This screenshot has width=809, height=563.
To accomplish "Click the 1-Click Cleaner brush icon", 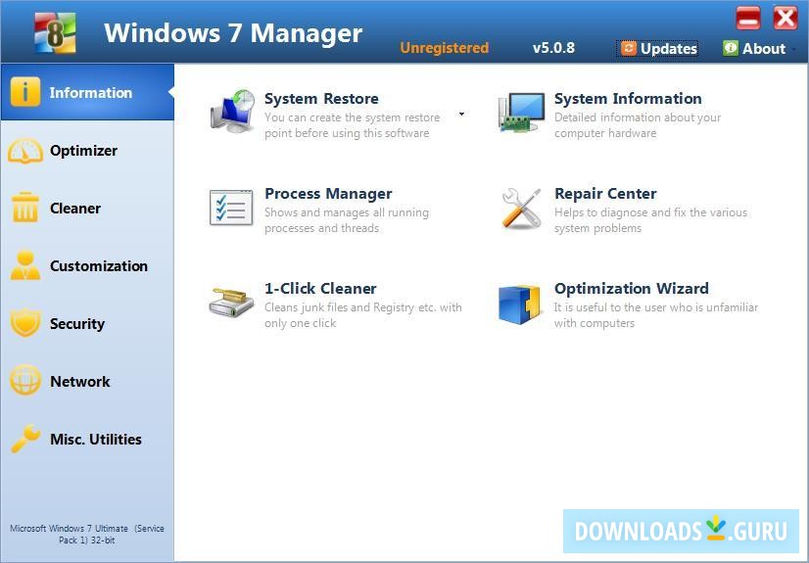I will point(232,304).
